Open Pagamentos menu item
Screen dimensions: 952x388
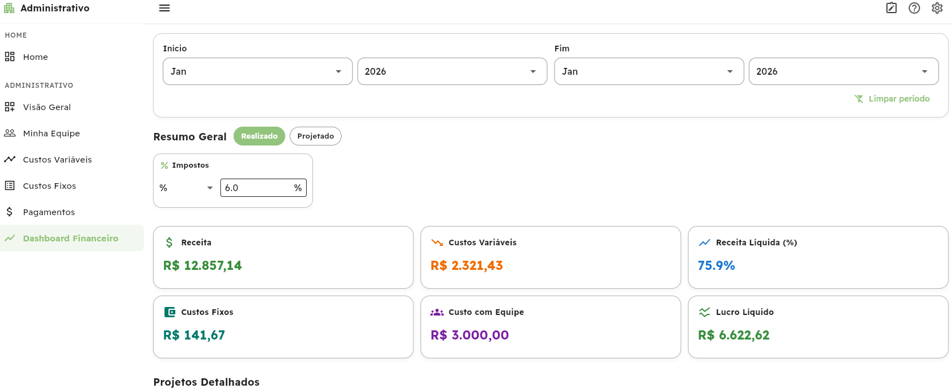coord(72,212)
